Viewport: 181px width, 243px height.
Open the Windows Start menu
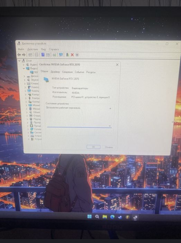point(89,216)
